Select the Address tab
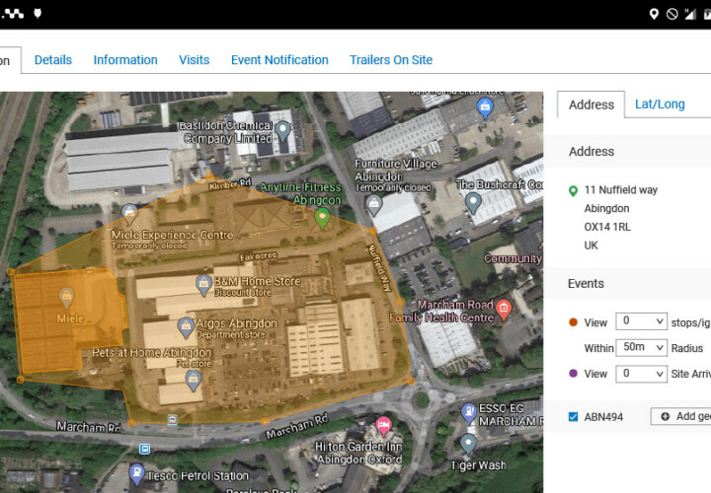711x493 pixels. pos(591,105)
